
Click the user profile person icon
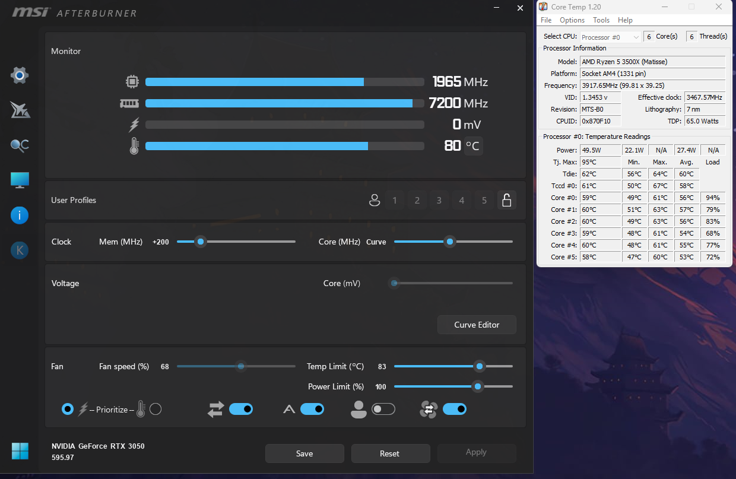tap(375, 201)
